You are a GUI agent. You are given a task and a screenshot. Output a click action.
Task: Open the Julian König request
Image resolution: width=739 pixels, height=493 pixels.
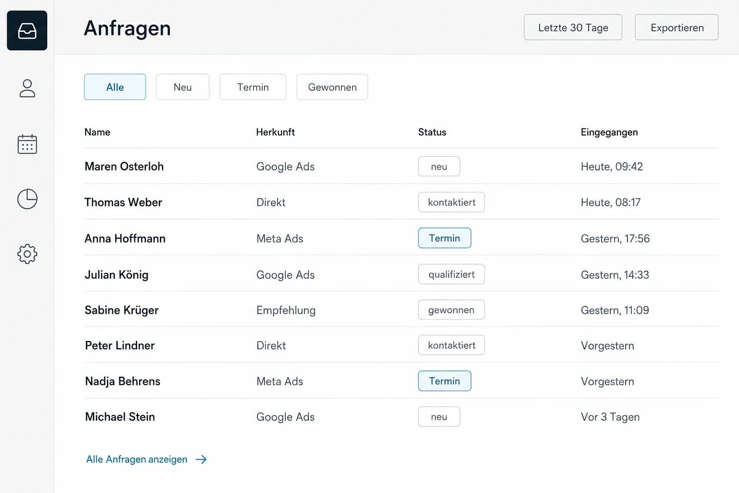tap(116, 275)
